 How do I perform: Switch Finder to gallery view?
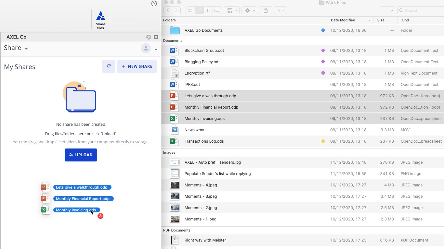point(217,10)
